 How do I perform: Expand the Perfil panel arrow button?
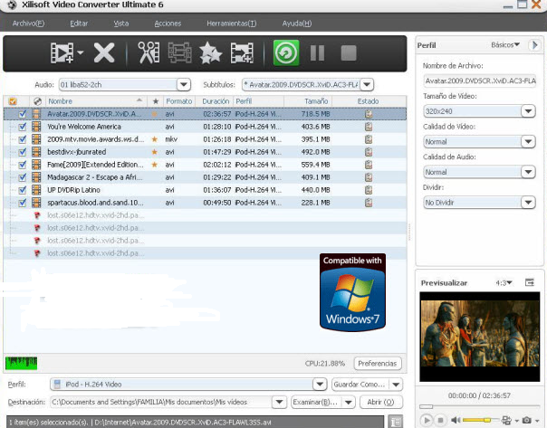click(x=534, y=45)
